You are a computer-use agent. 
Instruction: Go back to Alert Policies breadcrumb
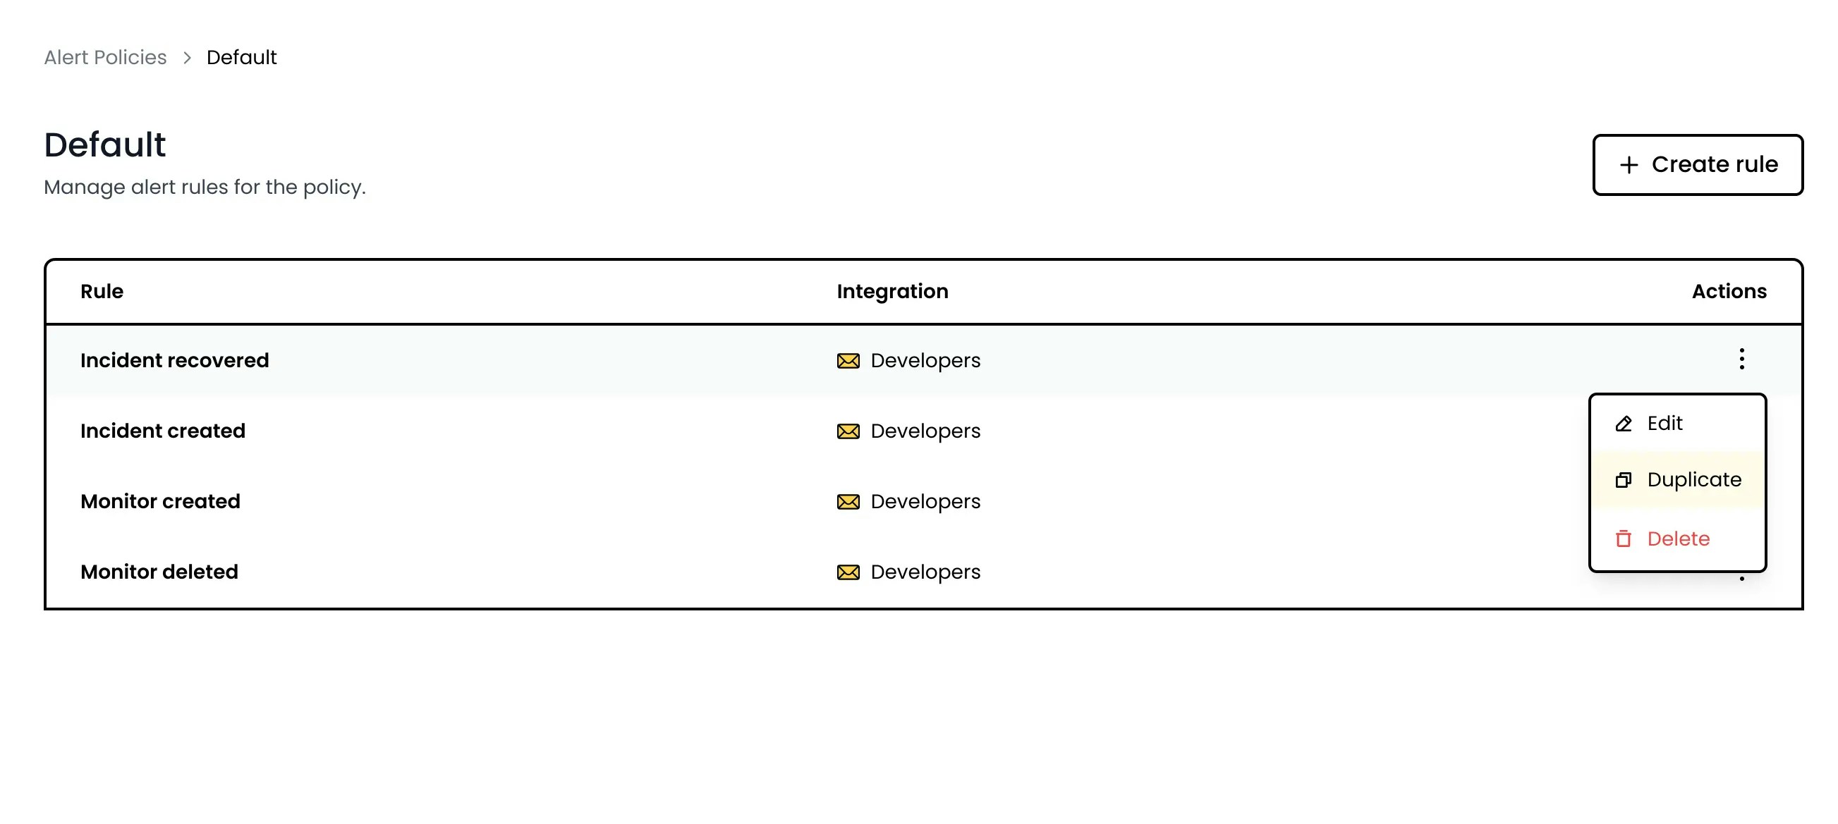point(105,57)
